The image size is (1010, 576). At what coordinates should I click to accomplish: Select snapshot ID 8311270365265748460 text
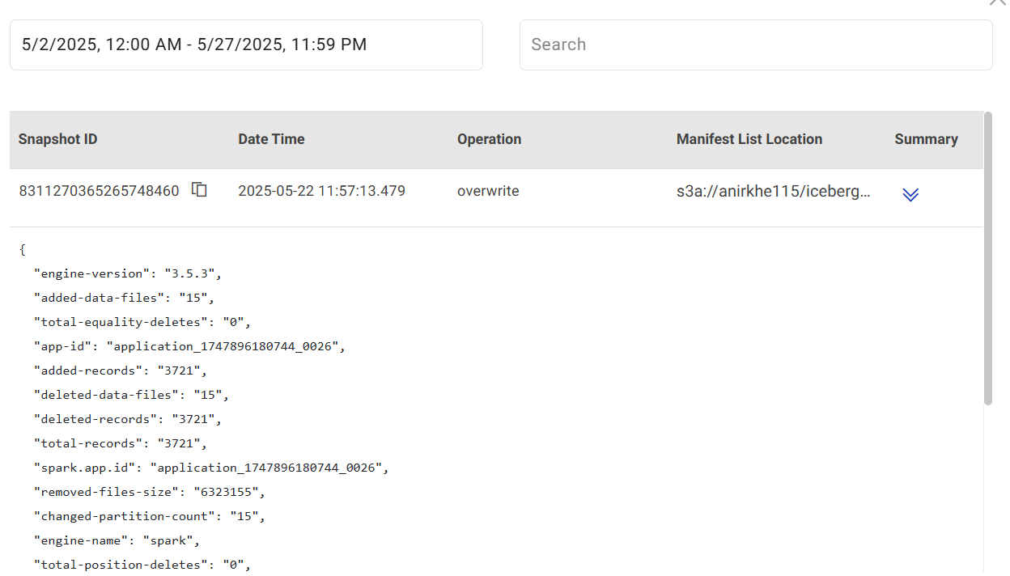[x=99, y=191]
